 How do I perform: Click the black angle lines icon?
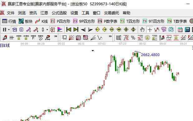93,38
